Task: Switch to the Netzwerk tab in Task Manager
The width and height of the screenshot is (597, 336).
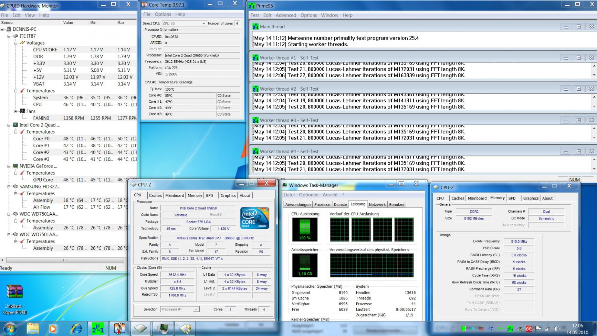Action: (x=377, y=204)
